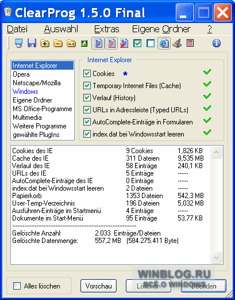Click the remove folder minus icon

58,43
